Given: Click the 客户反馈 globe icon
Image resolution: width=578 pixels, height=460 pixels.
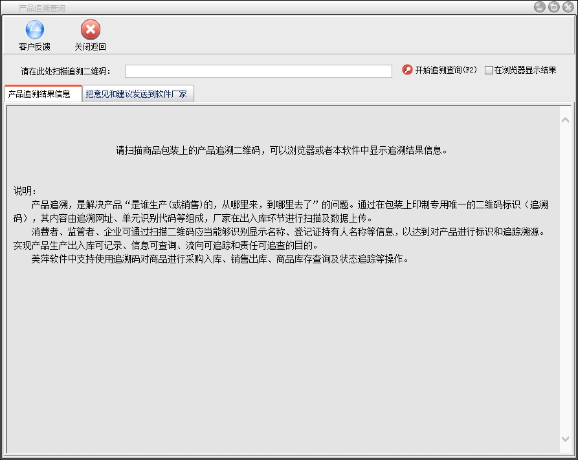Looking at the screenshot, I should tap(34, 30).
